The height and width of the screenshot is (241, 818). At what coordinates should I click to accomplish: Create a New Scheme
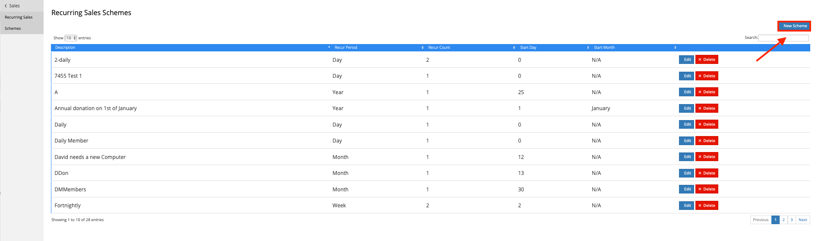tap(795, 26)
